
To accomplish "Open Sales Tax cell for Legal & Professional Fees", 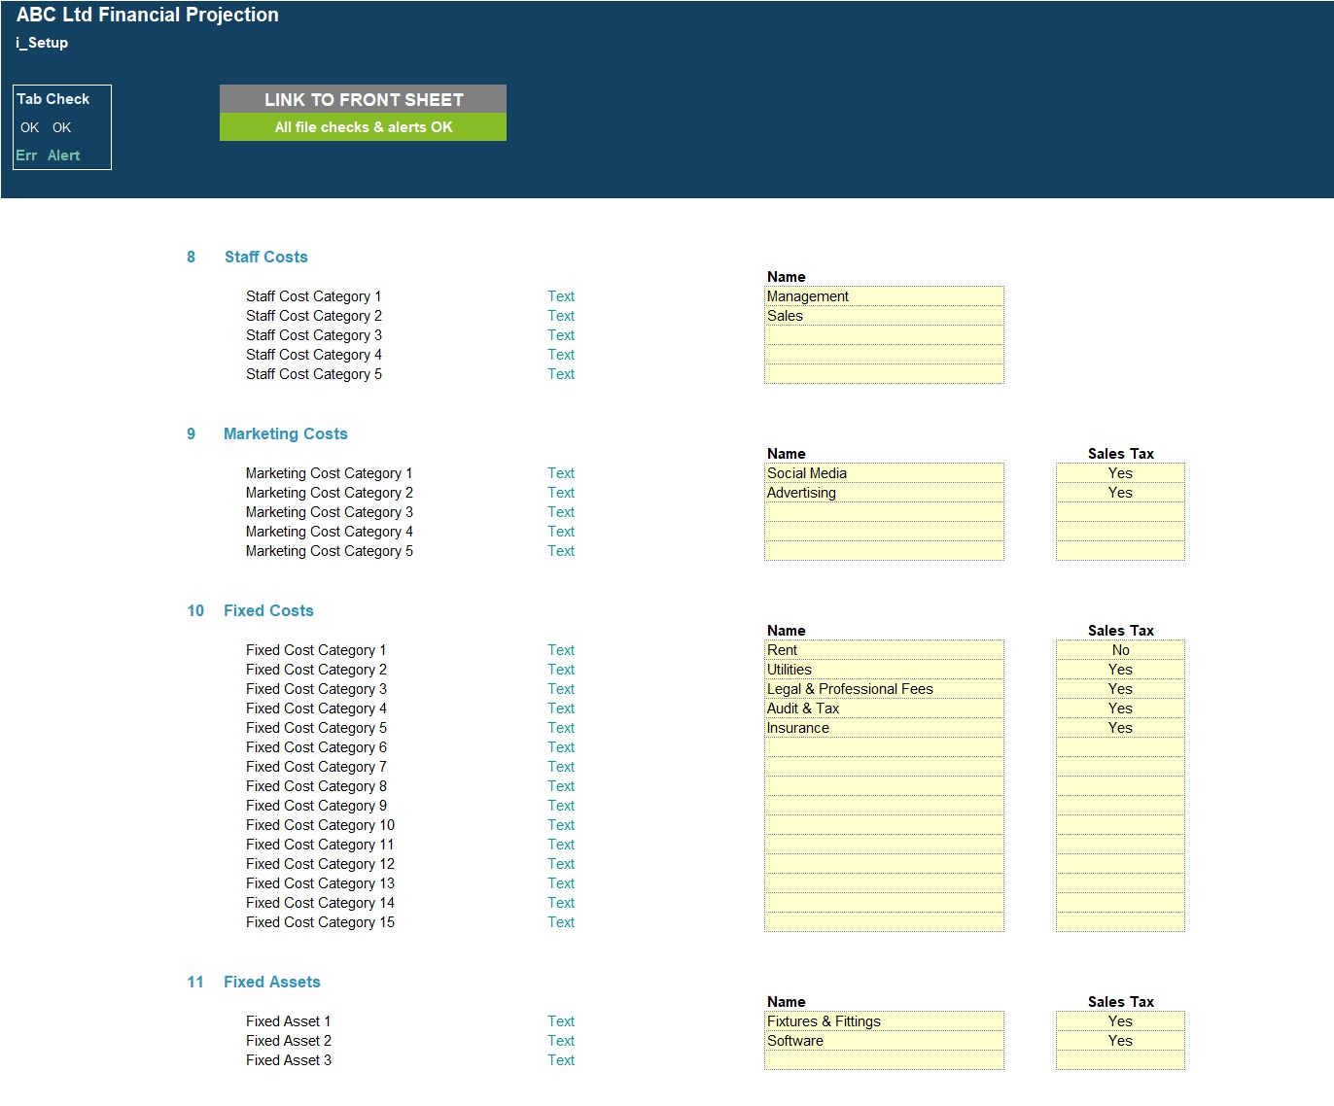I will tap(1120, 689).
